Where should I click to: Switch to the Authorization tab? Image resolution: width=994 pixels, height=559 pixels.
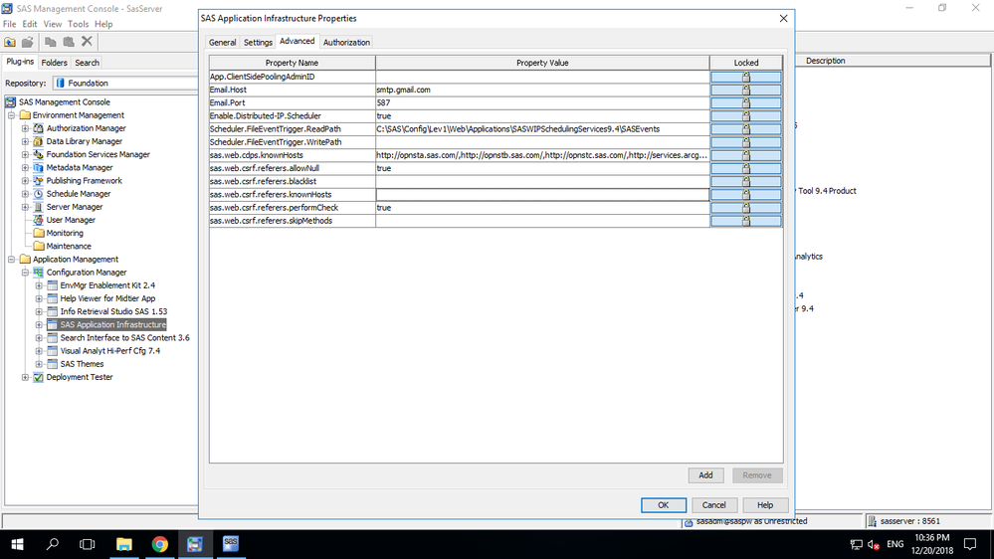tap(346, 43)
